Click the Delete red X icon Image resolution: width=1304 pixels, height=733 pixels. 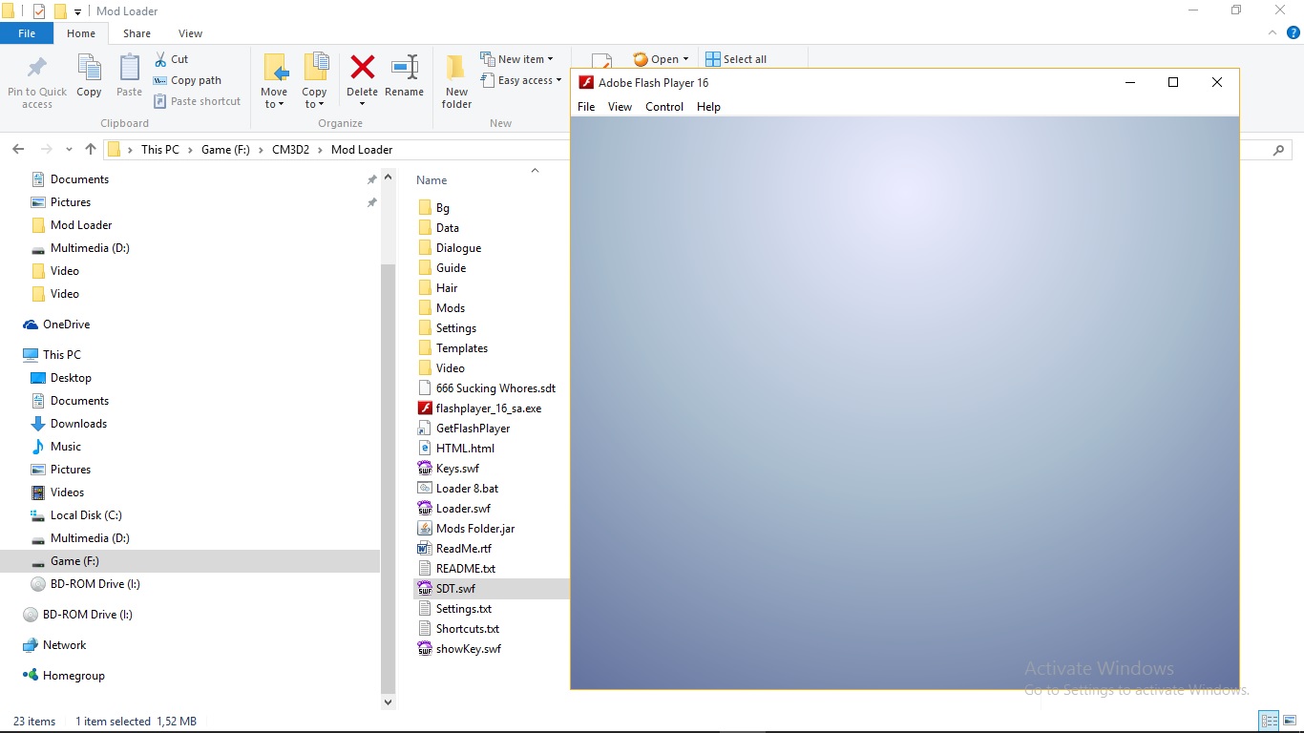362,69
